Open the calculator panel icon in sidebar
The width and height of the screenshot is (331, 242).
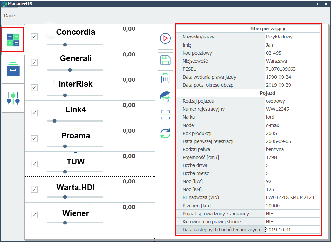point(13,40)
